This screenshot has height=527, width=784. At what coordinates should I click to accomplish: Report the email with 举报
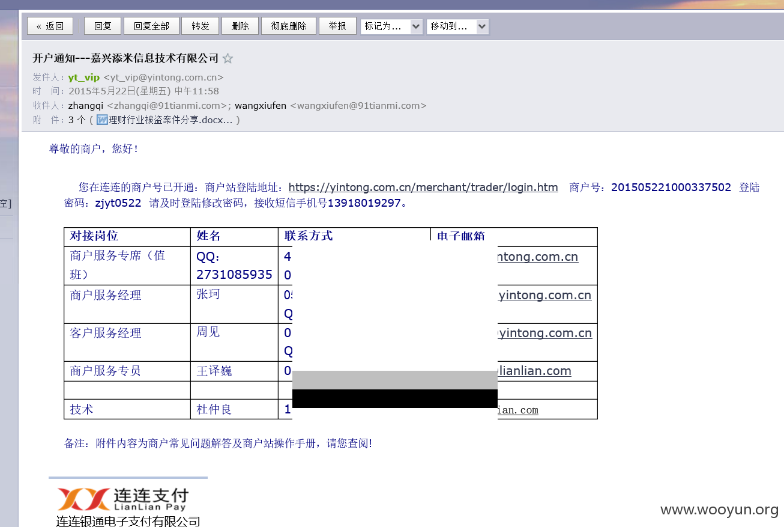click(x=337, y=26)
